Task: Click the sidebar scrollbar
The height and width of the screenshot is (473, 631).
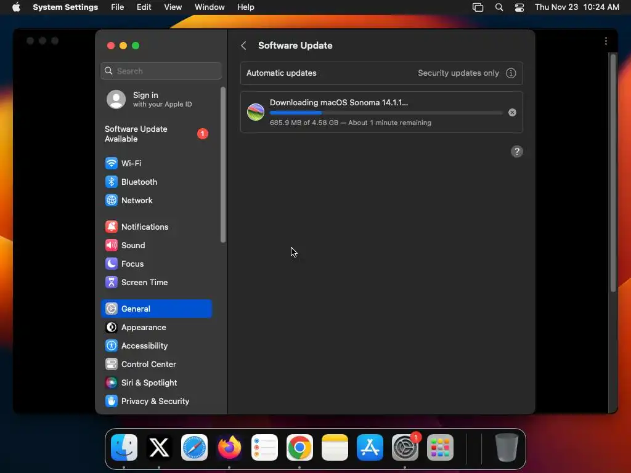Action: tap(223, 165)
